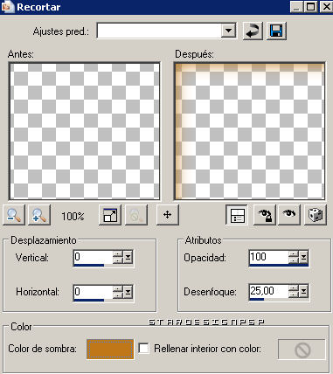Image resolution: width=333 pixels, height=374 pixels.
Task: Open the Color de sombra orange swatch
Action: [x=110, y=349]
